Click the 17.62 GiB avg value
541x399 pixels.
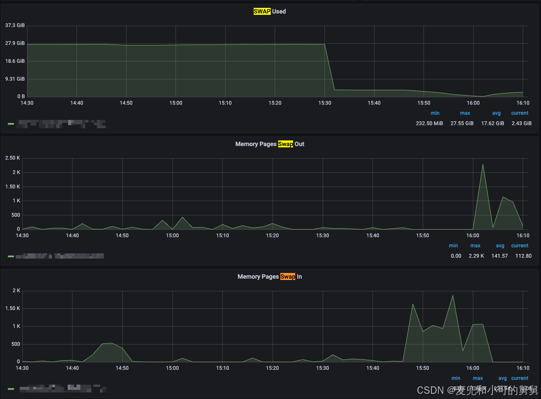click(x=493, y=123)
